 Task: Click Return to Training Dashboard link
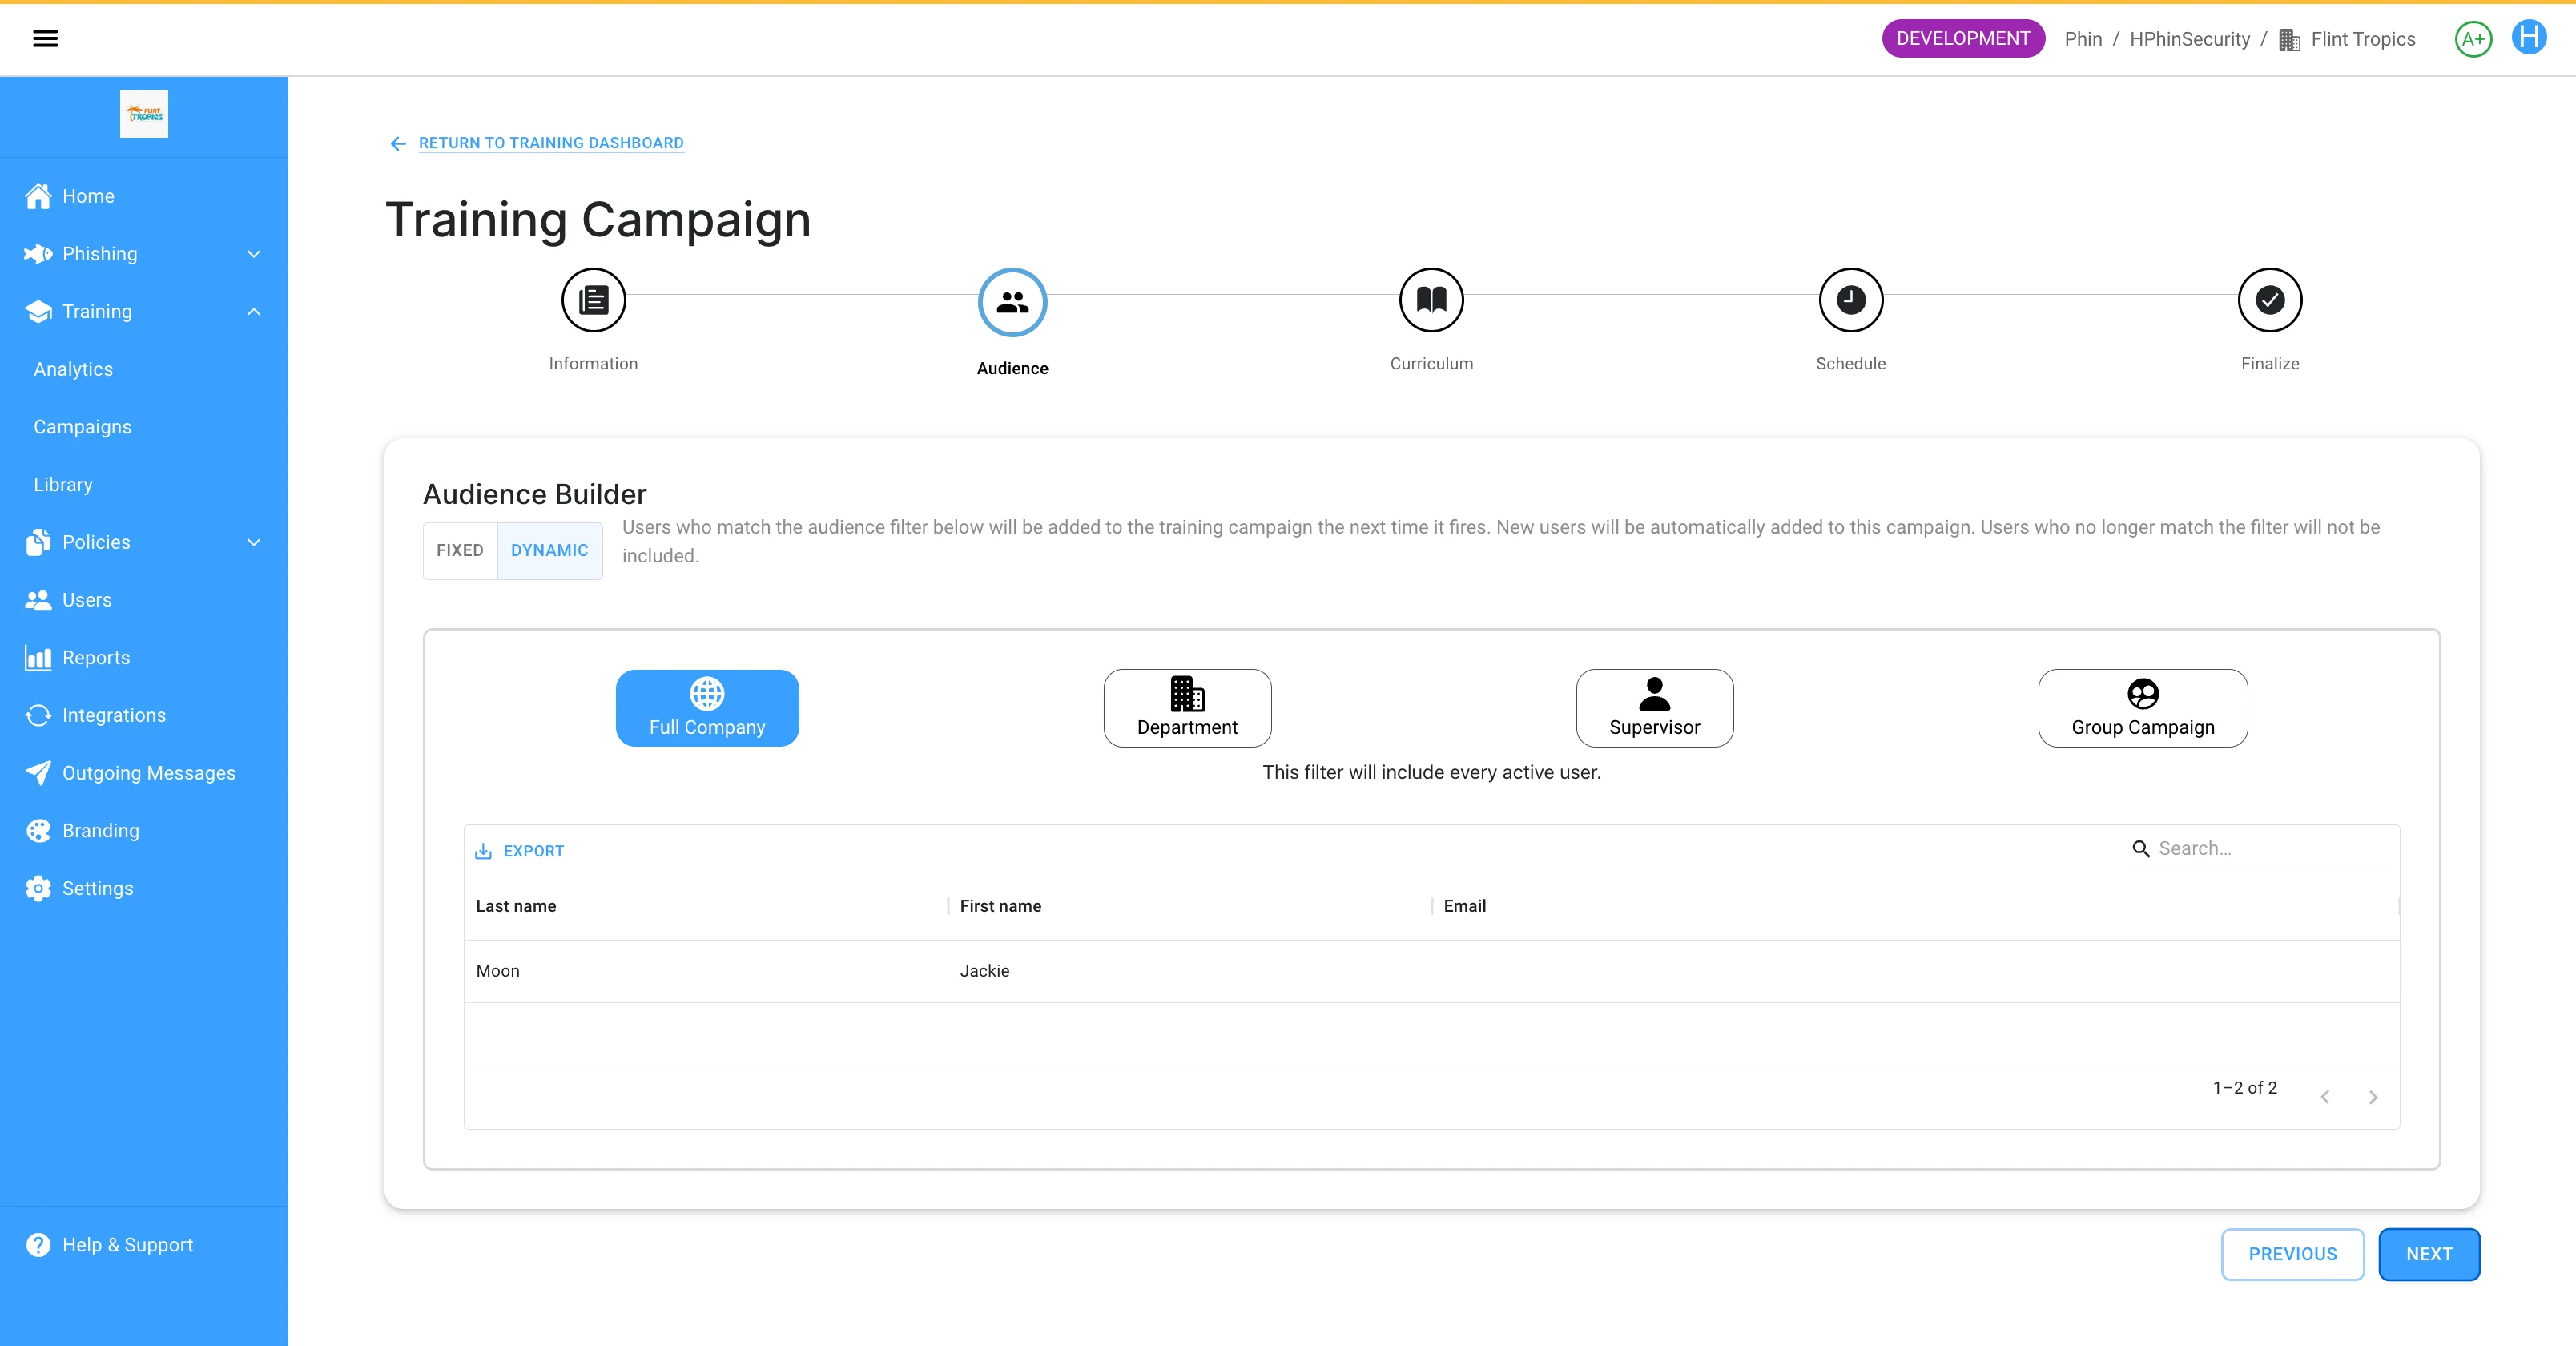(x=550, y=143)
